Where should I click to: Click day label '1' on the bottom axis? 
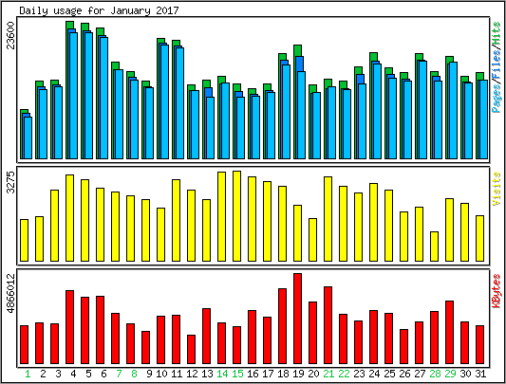(x=28, y=374)
